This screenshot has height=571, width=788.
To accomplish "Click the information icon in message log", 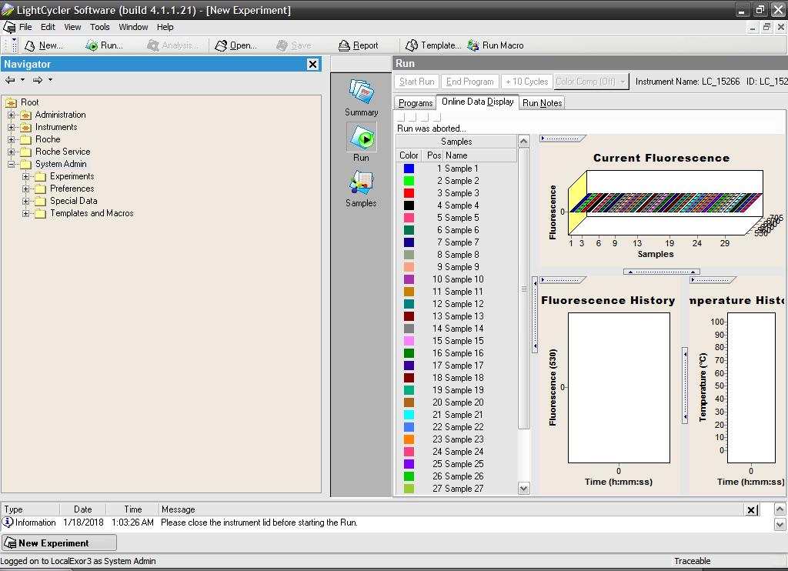I will 8,523.
